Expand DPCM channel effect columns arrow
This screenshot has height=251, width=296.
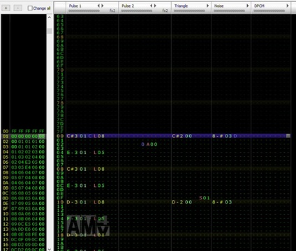288,6
